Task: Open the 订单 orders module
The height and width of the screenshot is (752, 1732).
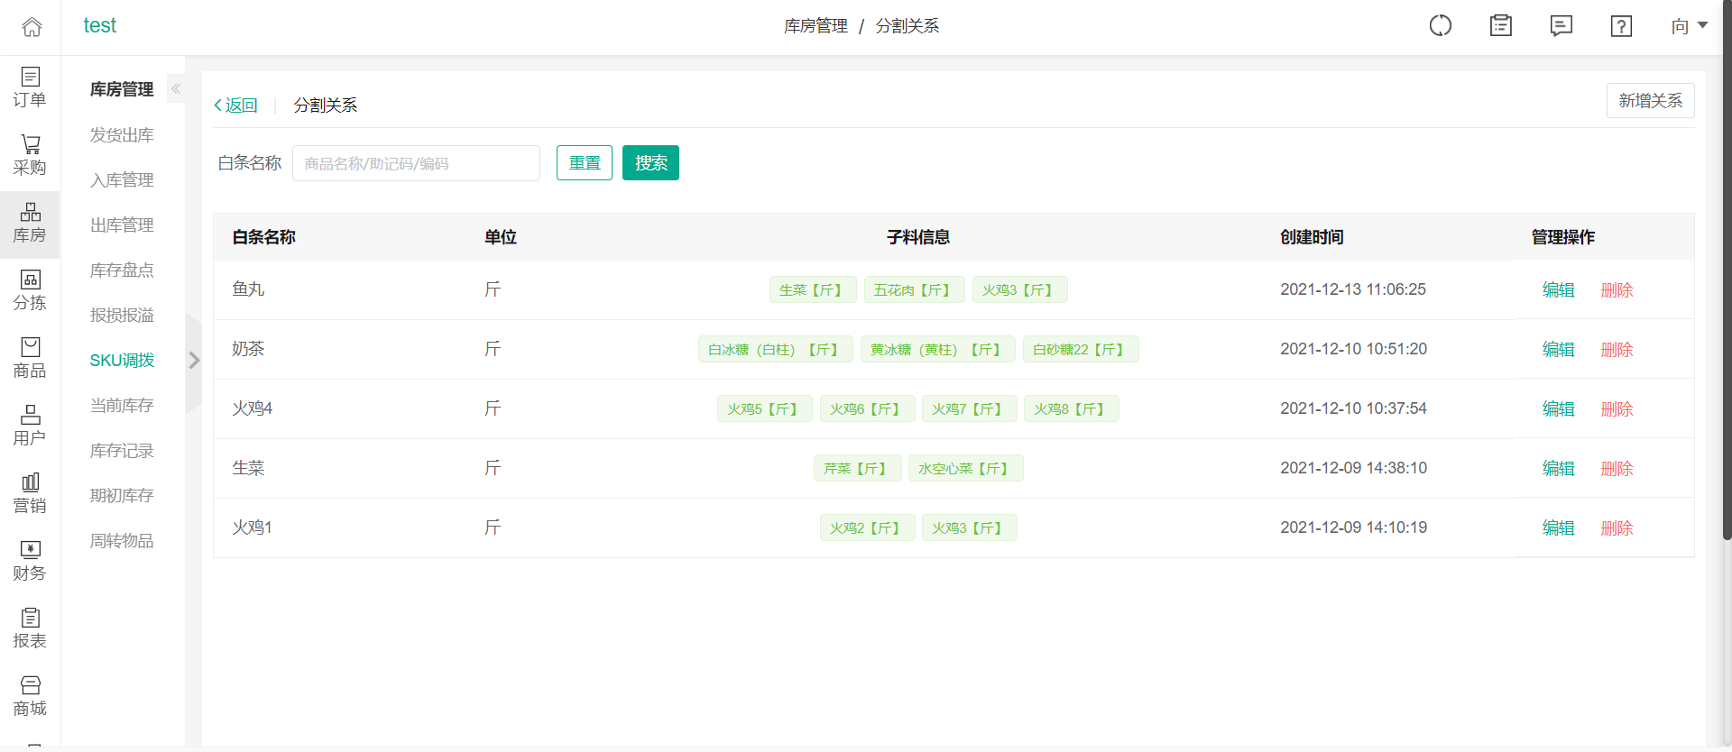Action: pos(30,87)
